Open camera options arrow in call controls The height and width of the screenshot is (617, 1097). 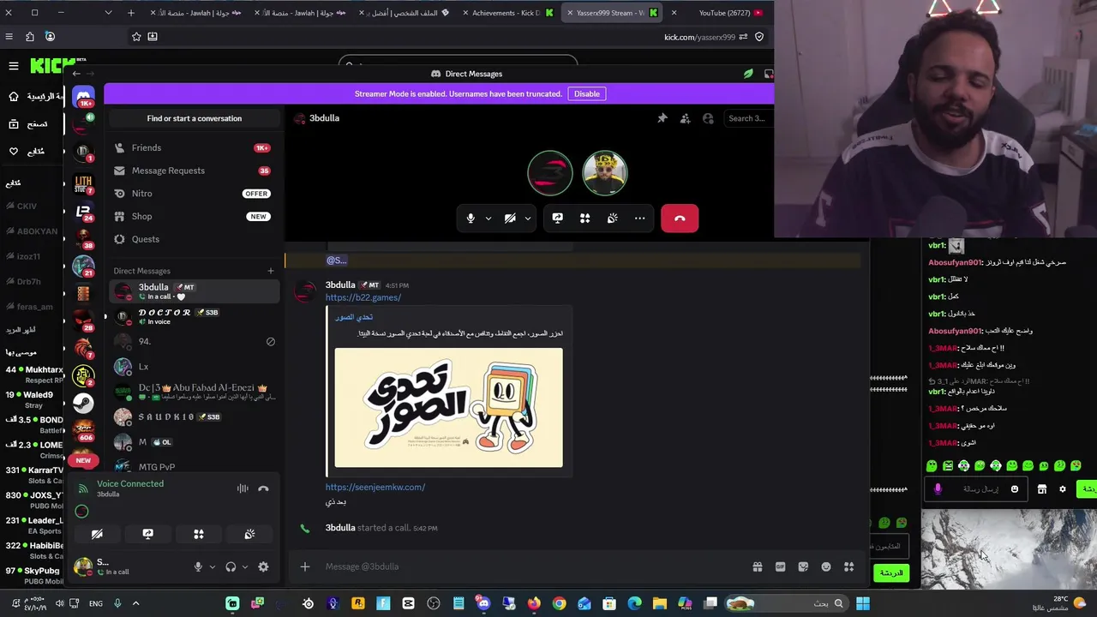pyautogui.click(x=528, y=219)
